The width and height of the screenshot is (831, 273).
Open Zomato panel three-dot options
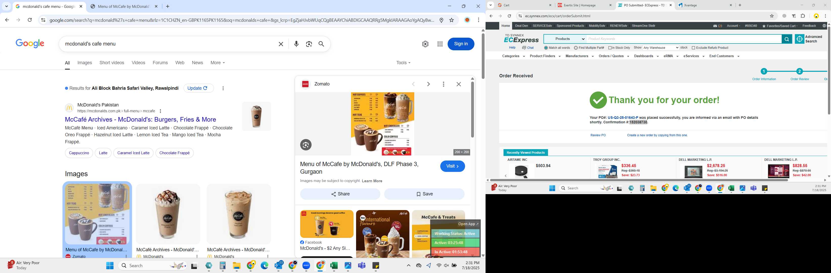pyautogui.click(x=443, y=84)
